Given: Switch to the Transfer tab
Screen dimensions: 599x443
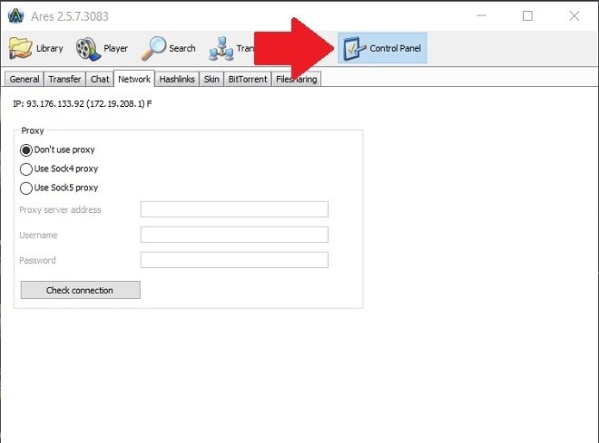Looking at the screenshot, I should click(64, 80).
